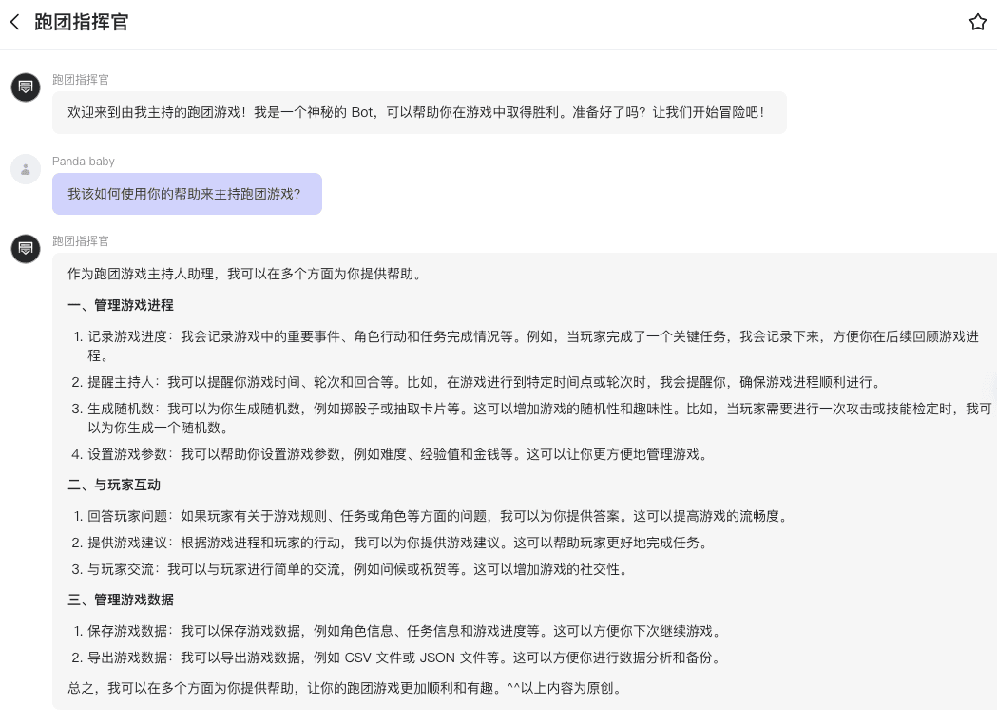The height and width of the screenshot is (725, 997).
Task: Click the heading 一、管理游戏进程
Action: [x=121, y=305]
